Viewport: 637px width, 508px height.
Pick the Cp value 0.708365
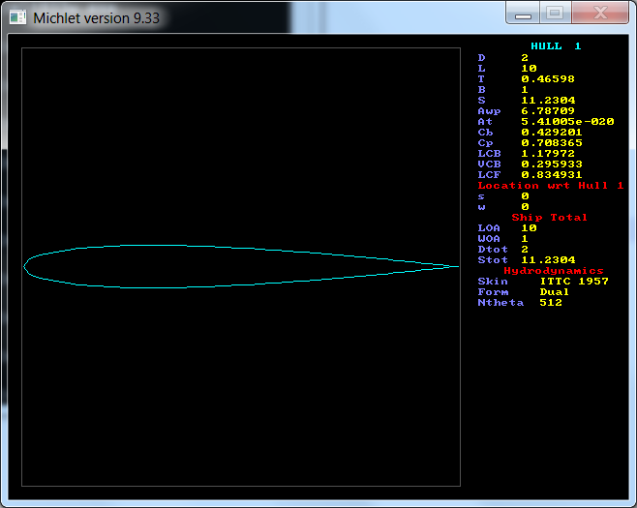point(552,142)
